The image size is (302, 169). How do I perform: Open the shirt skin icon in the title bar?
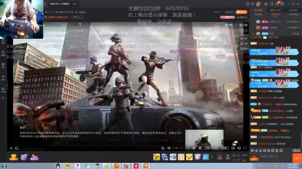271,4
